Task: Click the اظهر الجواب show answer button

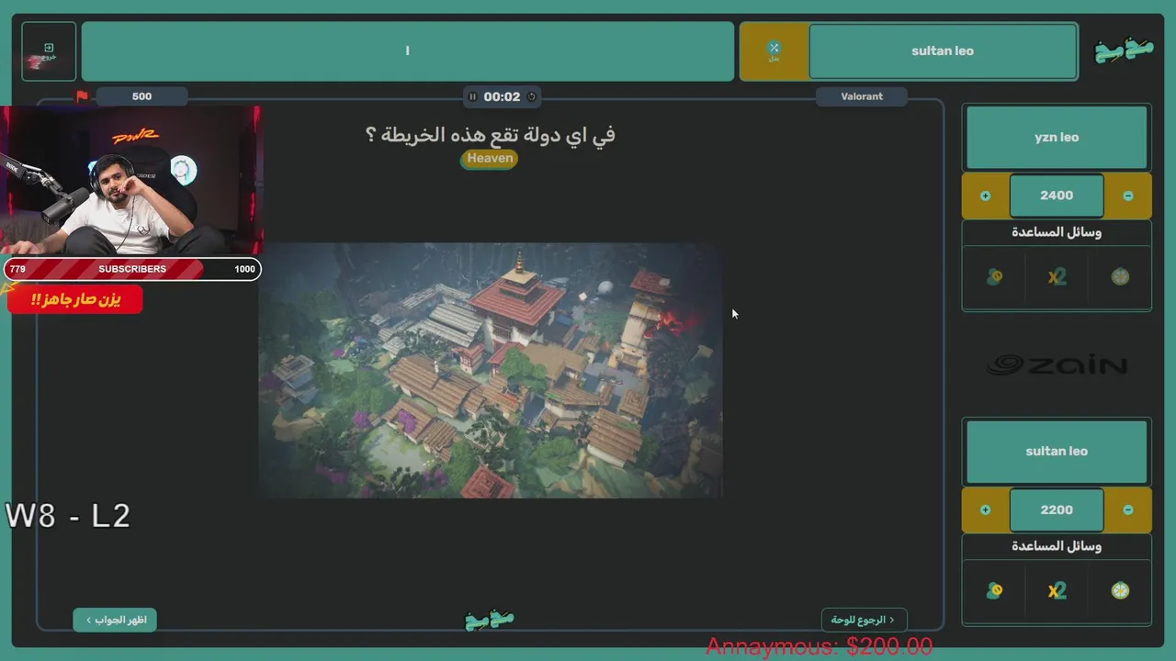Action: tap(115, 620)
